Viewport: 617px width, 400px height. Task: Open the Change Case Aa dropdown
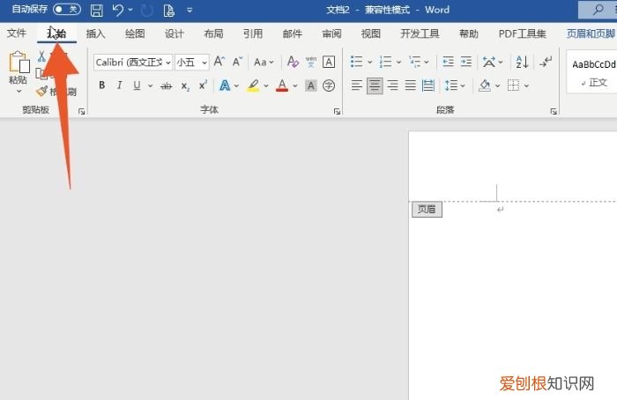click(x=264, y=63)
